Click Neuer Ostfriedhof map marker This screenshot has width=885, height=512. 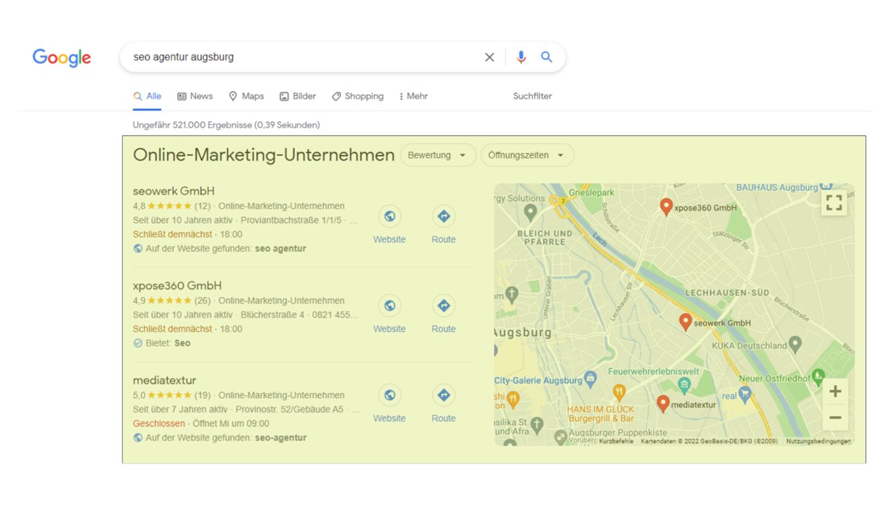pos(818,376)
